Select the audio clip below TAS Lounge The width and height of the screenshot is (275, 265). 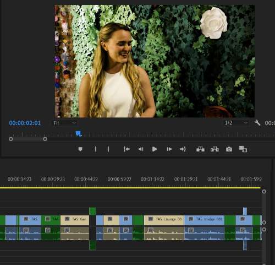coord(164,234)
